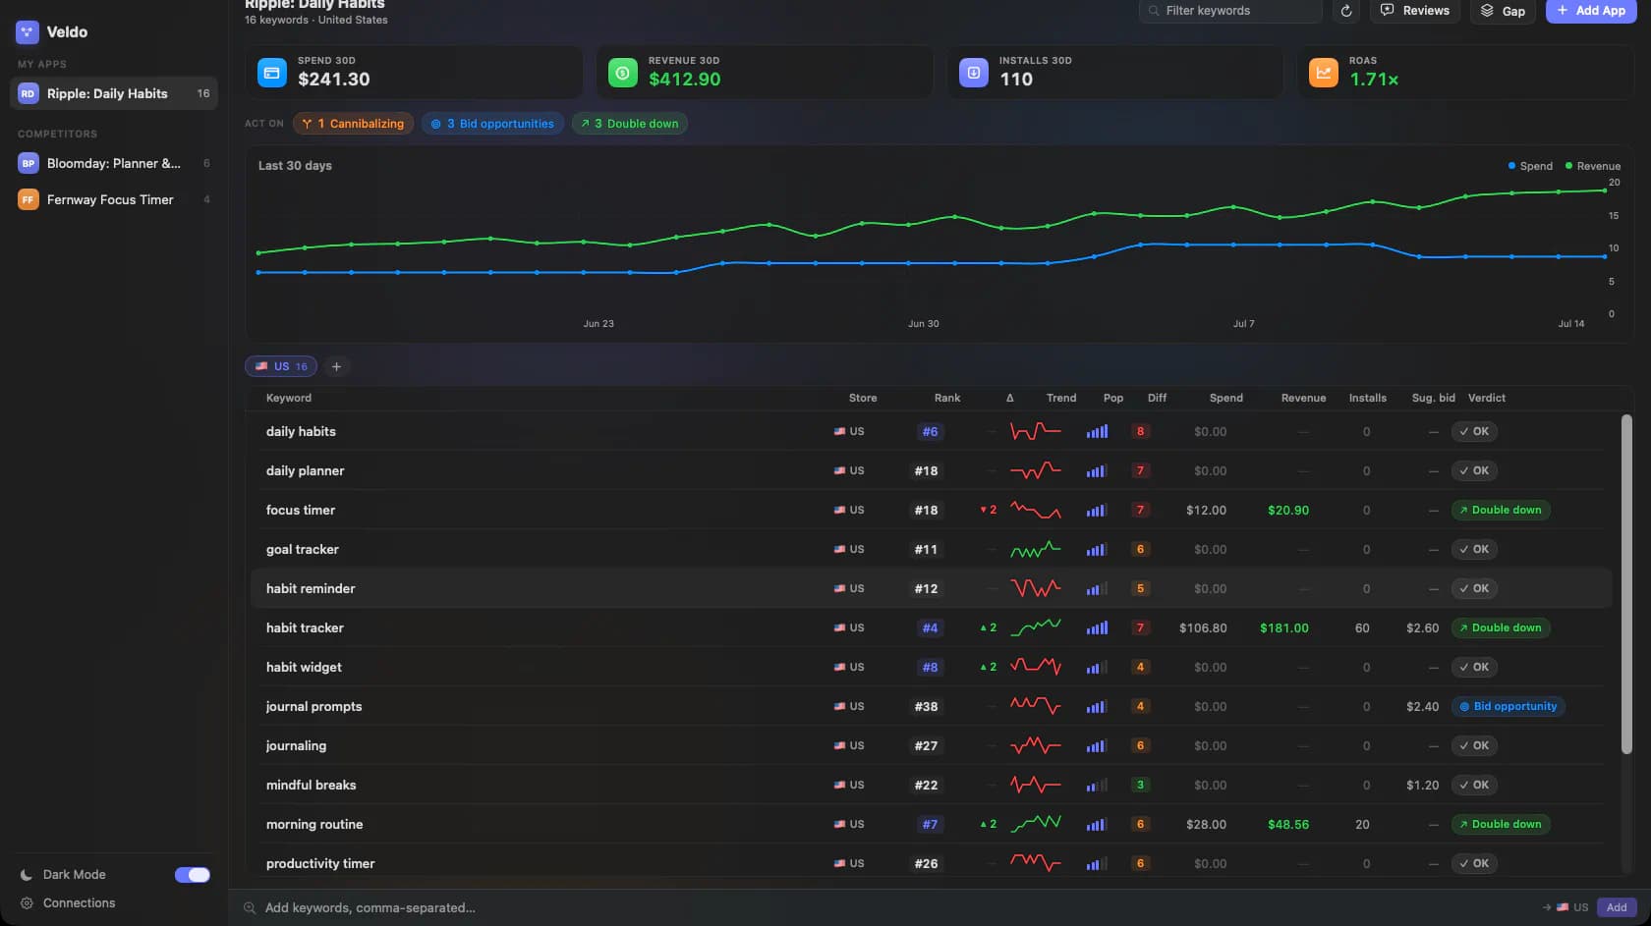This screenshot has width=1651, height=926.
Task: Sort by Verdict column header
Action: coord(1486,398)
